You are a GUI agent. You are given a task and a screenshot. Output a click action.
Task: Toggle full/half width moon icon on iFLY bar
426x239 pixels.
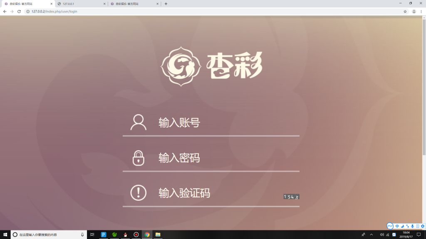(402, 226)
